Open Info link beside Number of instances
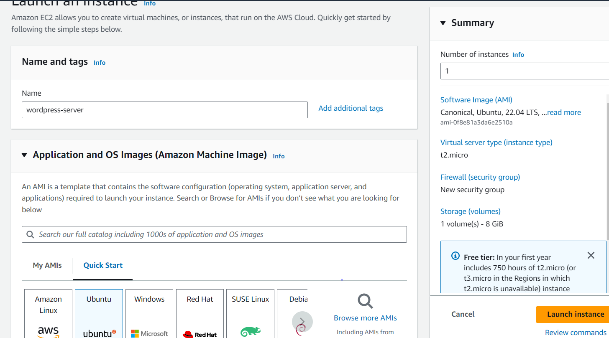The width and height of the screenshot is (609, 338). coord(518,55)
